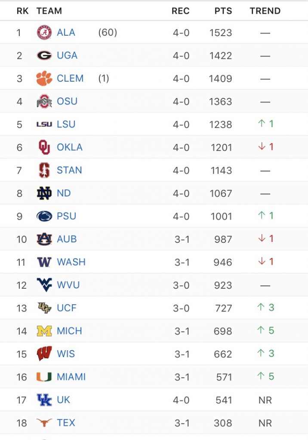The width and height of the screenshot is (308, 440).
Task: Click the Penn State lion logo
Action: pos(44,216)
